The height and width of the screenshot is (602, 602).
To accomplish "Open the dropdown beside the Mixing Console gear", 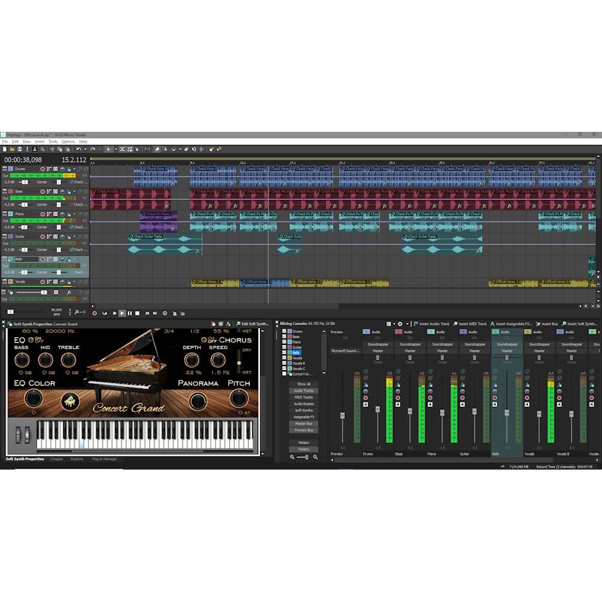I will (x=406, y=323).
